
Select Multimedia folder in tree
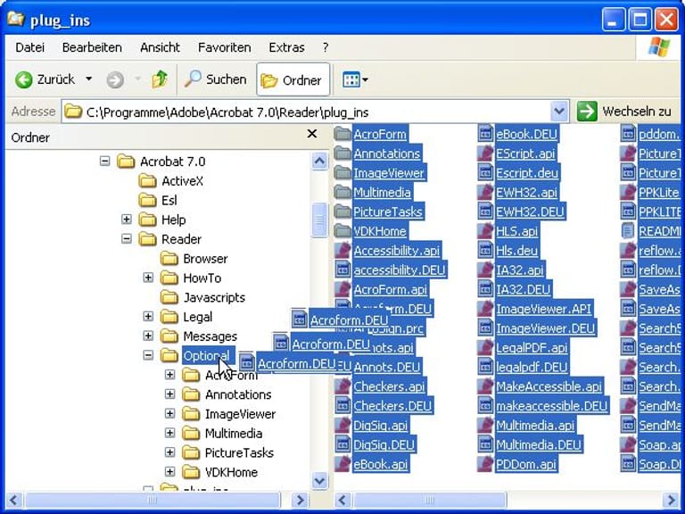coord(222,433)
